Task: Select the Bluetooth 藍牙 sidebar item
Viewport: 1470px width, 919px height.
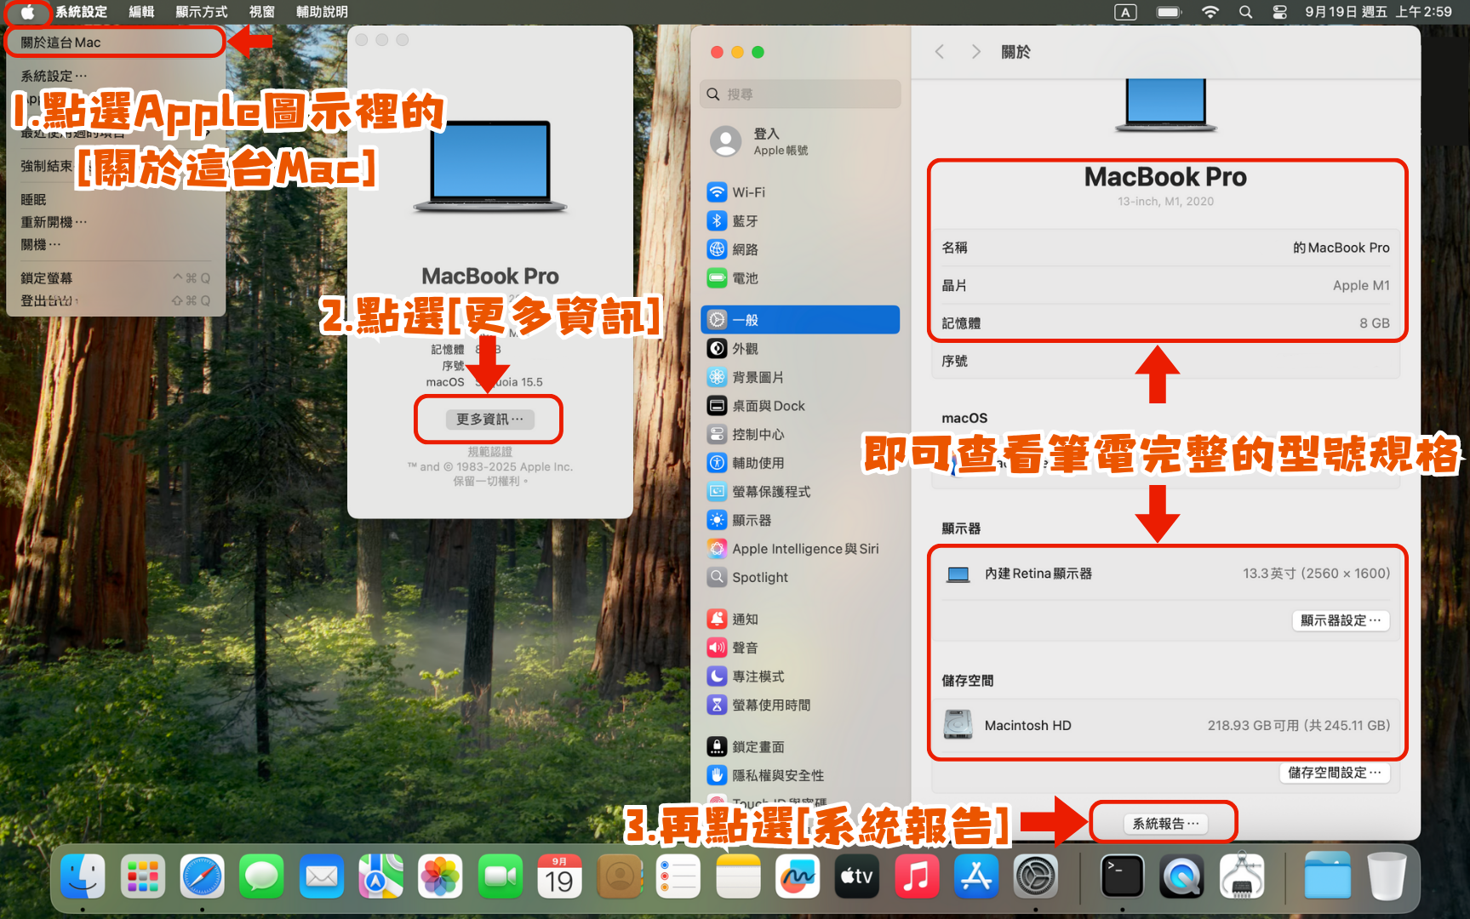Action: pos(744,221)
